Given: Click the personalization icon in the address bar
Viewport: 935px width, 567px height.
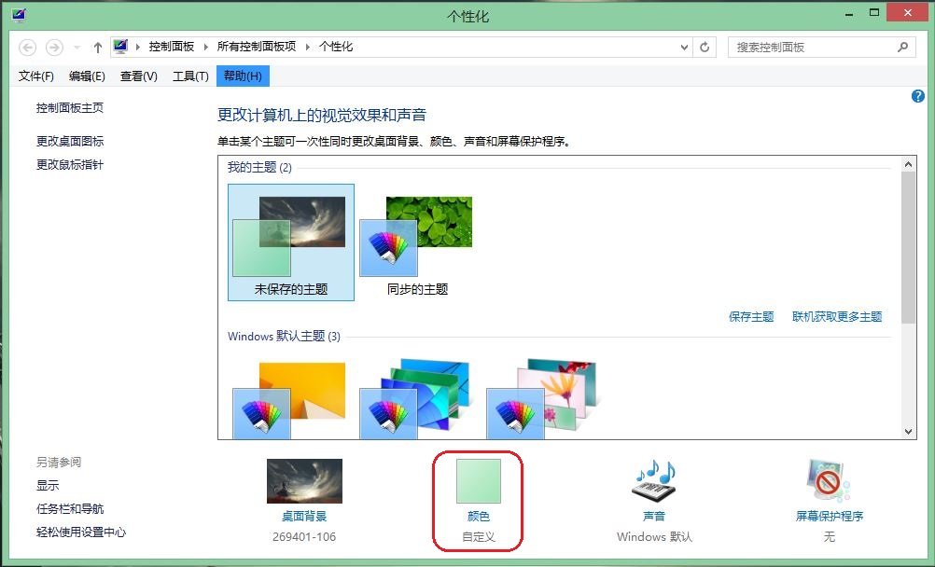Looking at the screenshot, I should coord(120,46).
